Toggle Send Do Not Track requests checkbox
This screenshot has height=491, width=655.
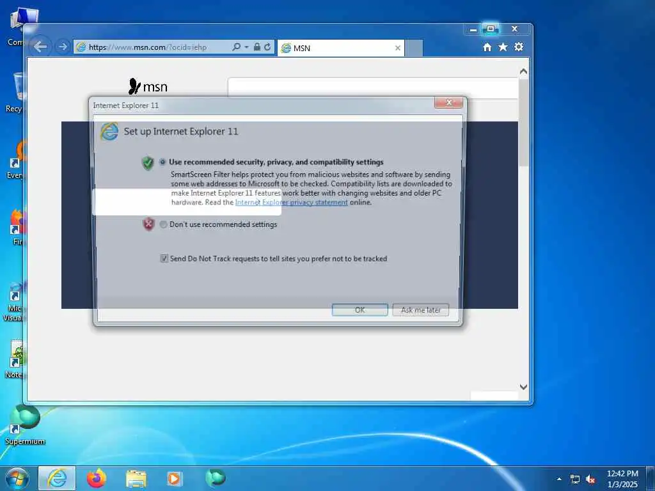[164, 258]
